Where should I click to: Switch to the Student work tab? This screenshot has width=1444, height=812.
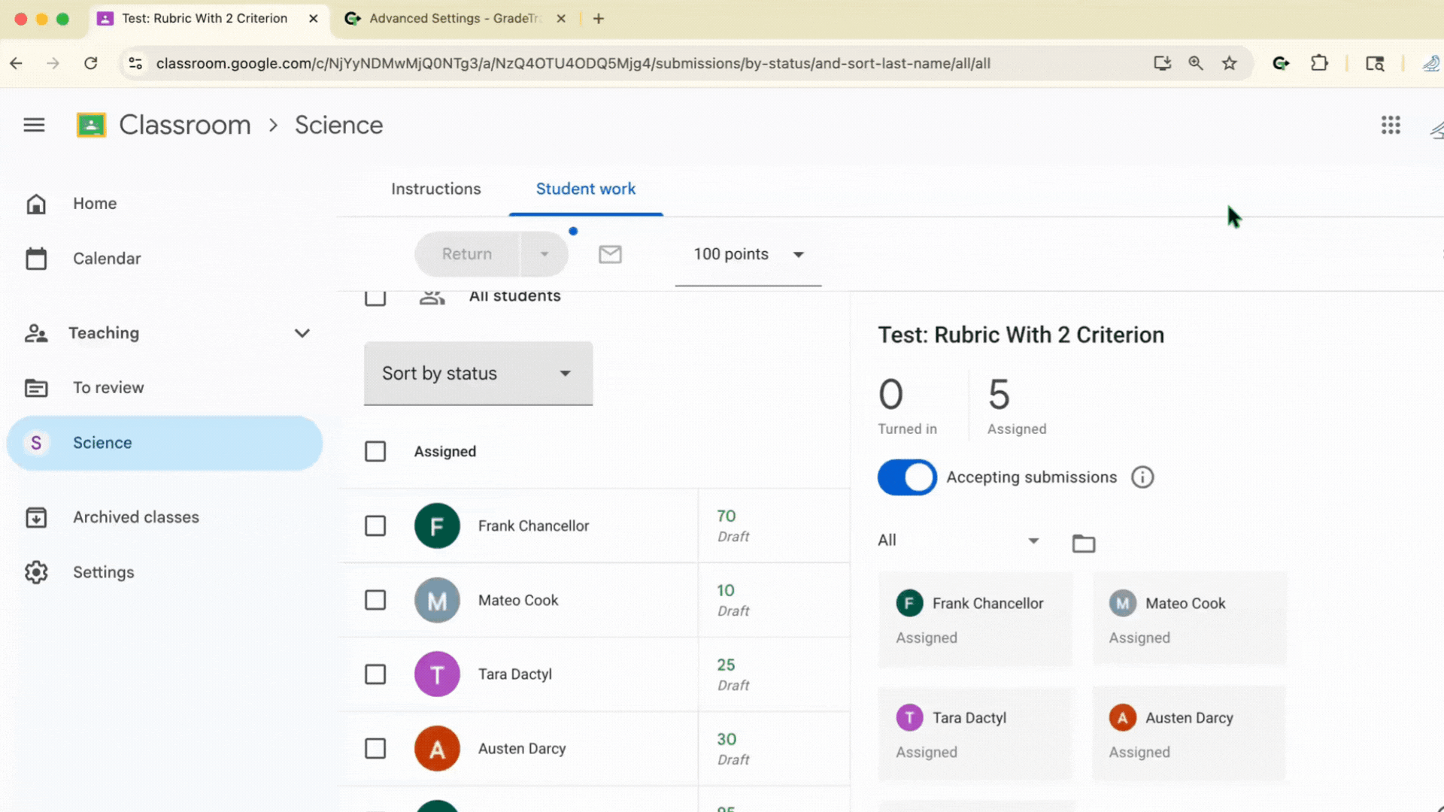586,189
